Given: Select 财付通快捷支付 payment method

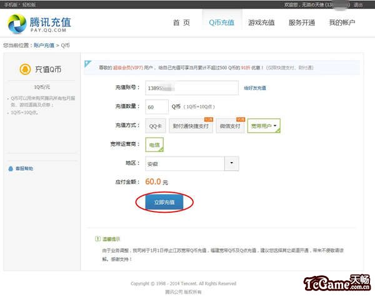Looking at the screenshot, I should coord(191,126).
